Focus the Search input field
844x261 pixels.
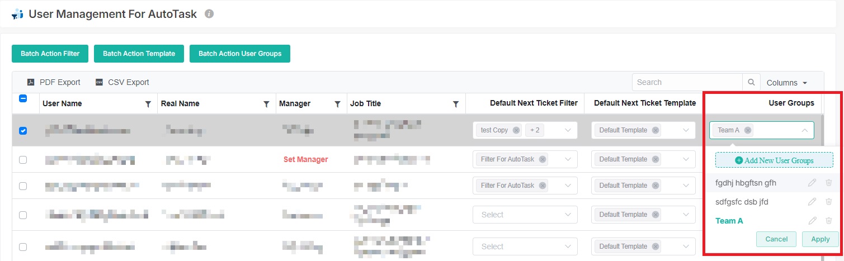[687, 82]
